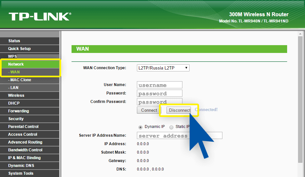The image size is (305, 177).
Task: Click the Subnet Mask value 0.0.0.0
Action: tap(143, 152)
